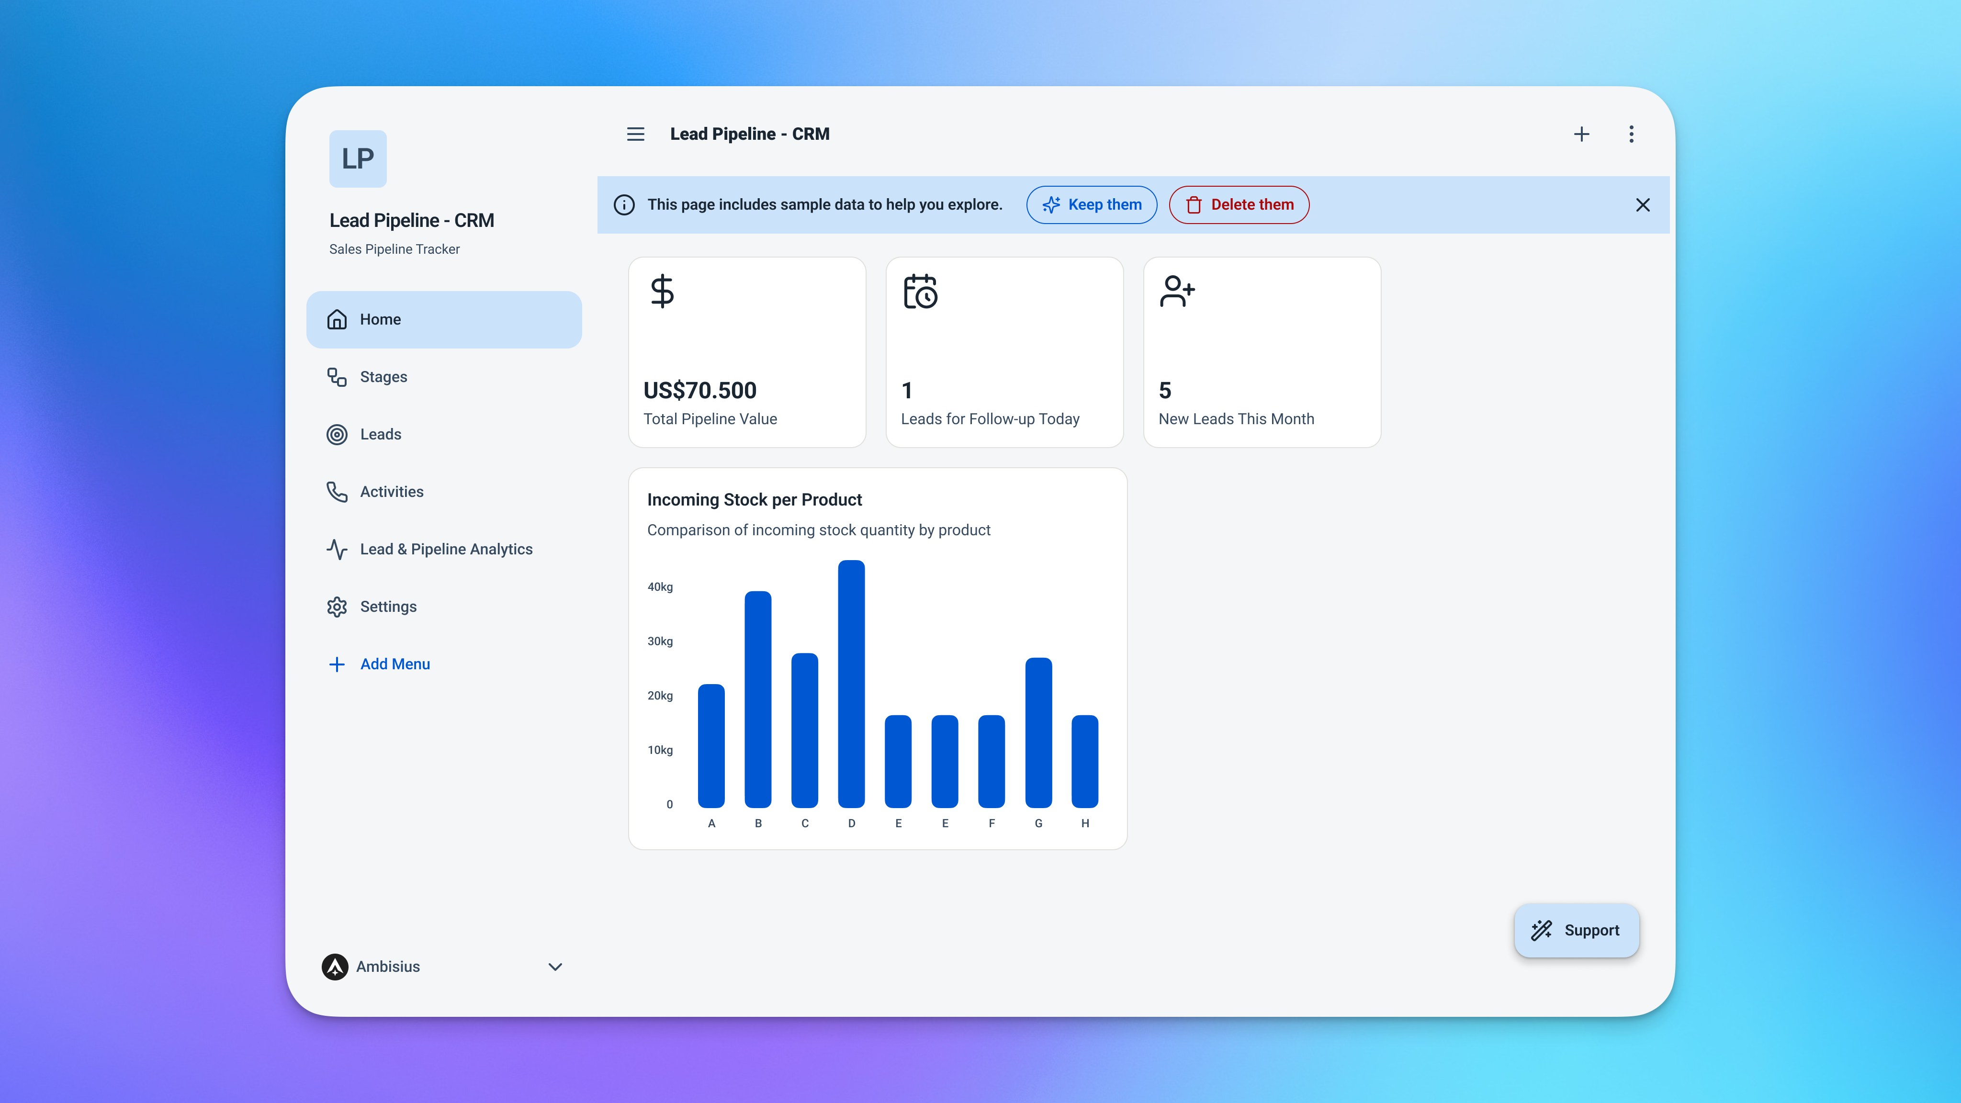Screen dimensions: 1961x1103
Task: Click the calendar icon on the follow-up card
Action: (x=921, y=292)
